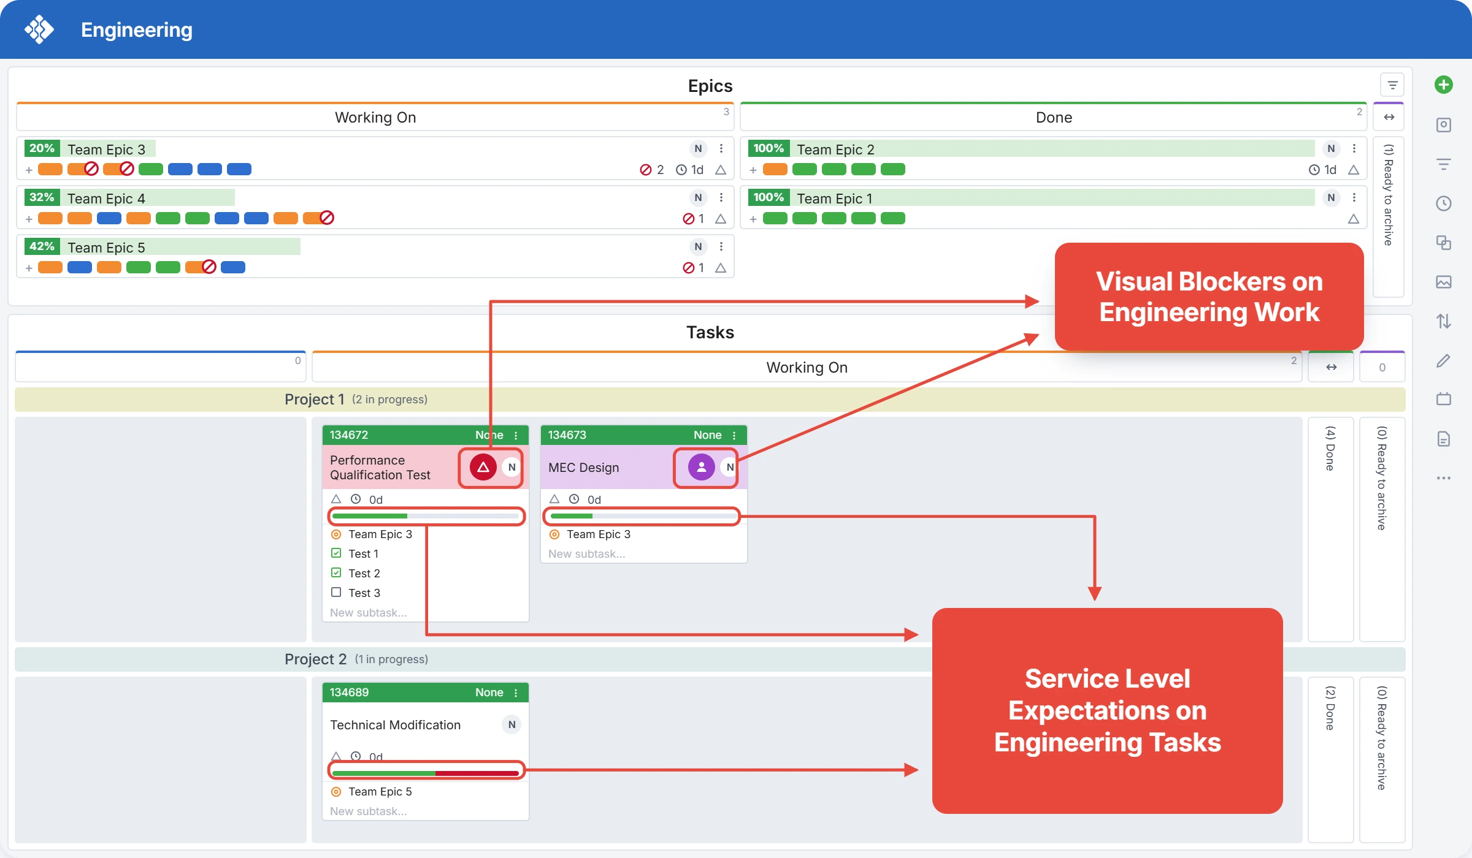Image resolution: width=1472 pixels, height=858 pixels.
Task: Click warning triangle on Team Epic 1
Action: point(1354,219)
